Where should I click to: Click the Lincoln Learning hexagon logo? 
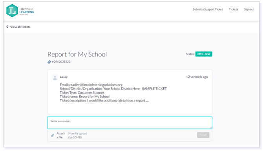(12, 11)
